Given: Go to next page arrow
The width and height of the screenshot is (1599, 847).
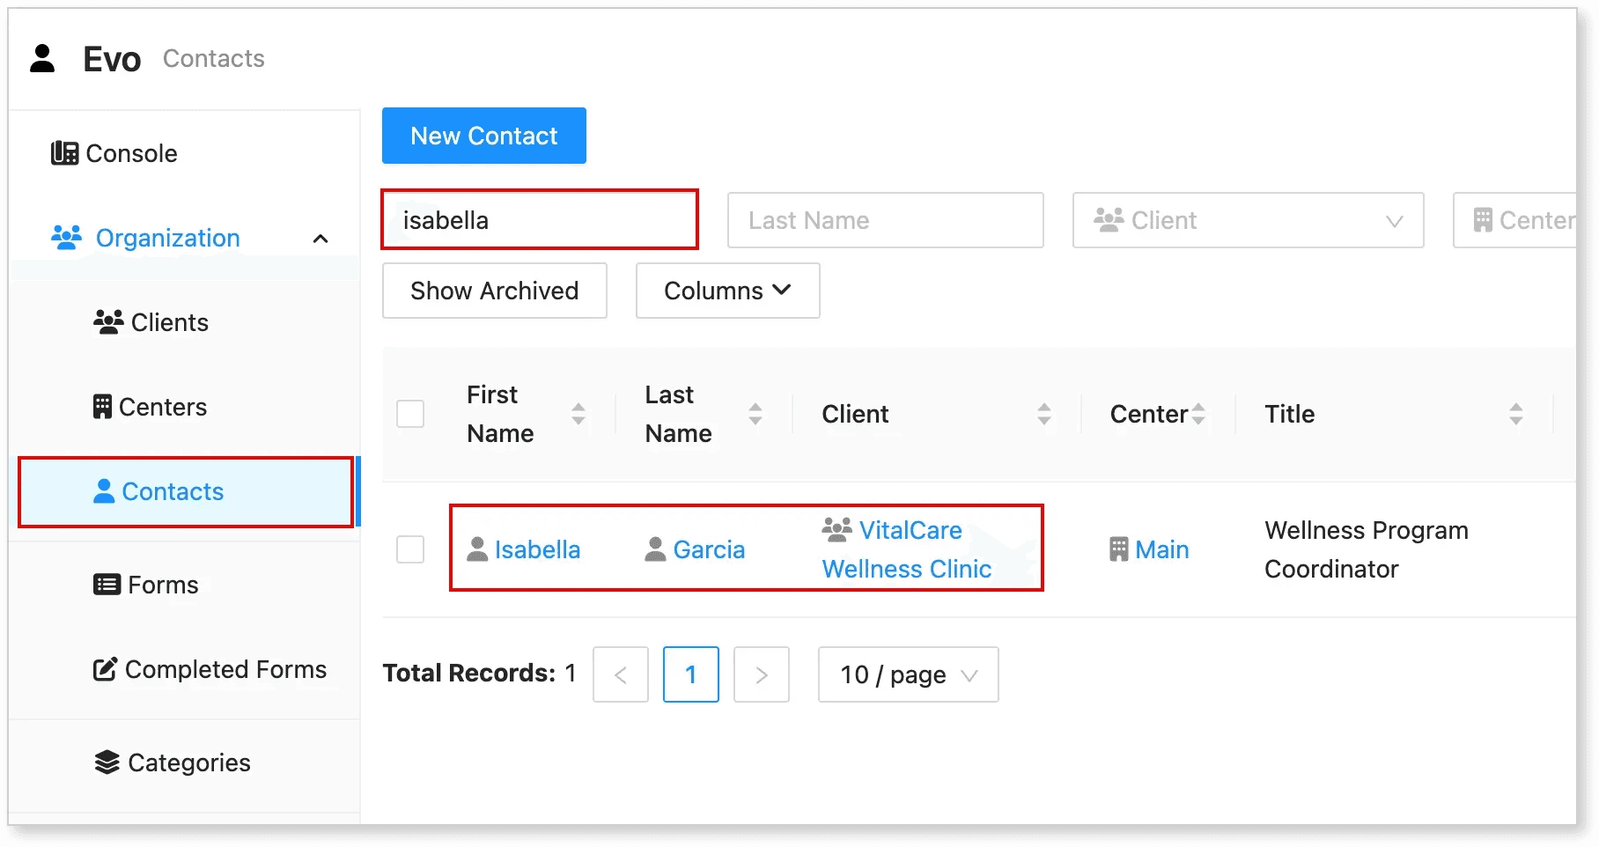Looking at the screenshot, I should 762,674.
